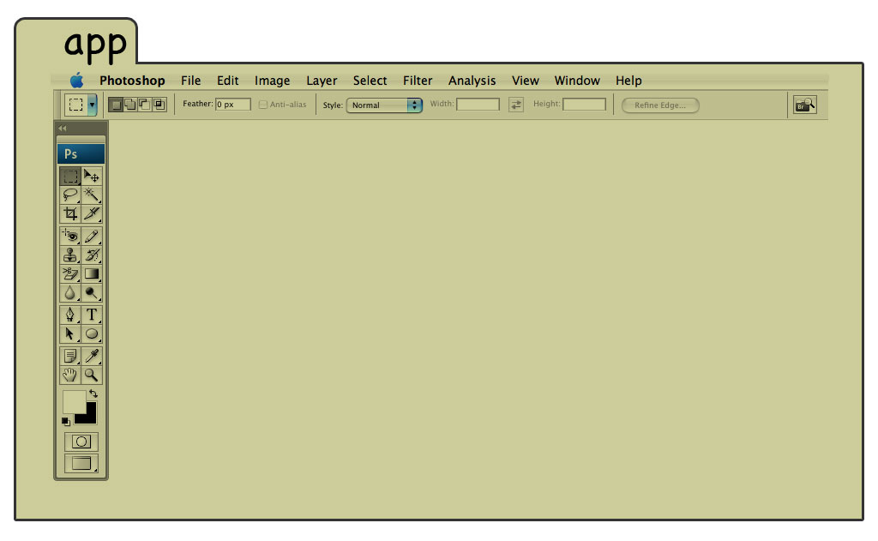The image size is (878, 541).
Task: Select the Ellipse shape tool
Action: 92,334
